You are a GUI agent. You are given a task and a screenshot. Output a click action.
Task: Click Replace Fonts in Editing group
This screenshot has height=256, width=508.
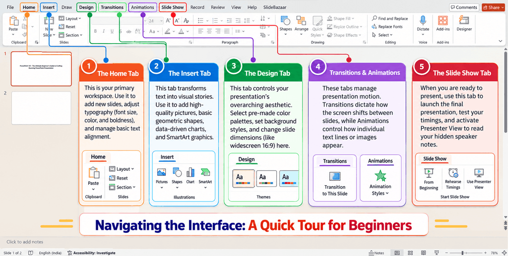[x=387, y=27]
